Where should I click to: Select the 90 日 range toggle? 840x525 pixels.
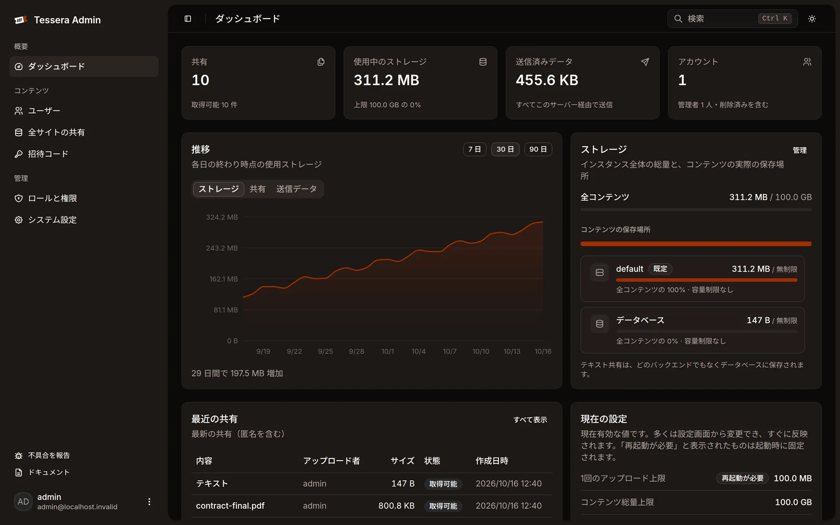coord(538,149)
